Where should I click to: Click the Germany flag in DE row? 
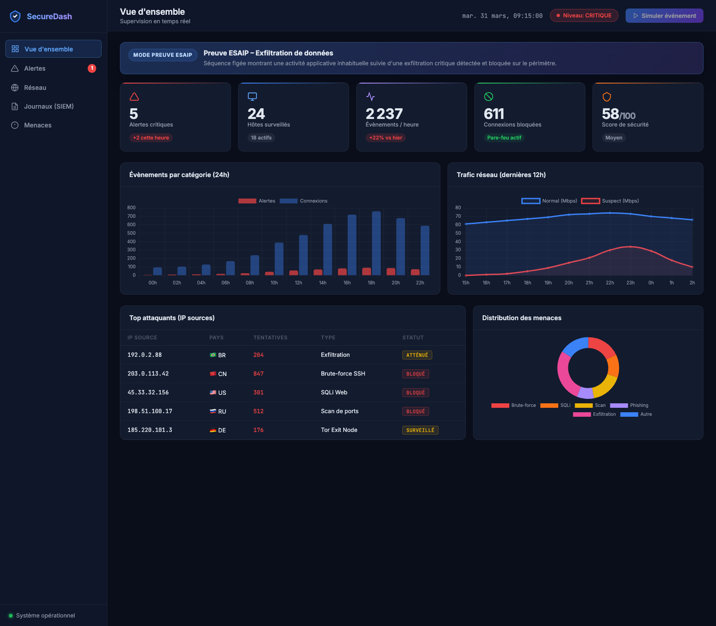pyautogui.click(x=213, y=430)
